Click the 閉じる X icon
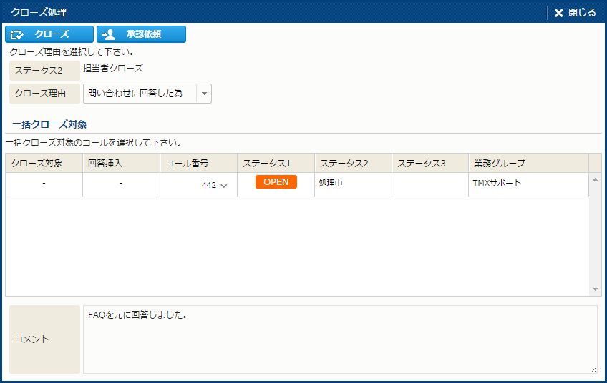Viewport: 607px width, 383px height. click(559, 12)
